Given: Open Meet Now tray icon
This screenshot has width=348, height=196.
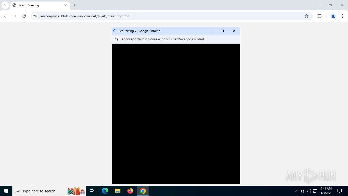Looking at the screenshot, I should (x=303, y=191).
